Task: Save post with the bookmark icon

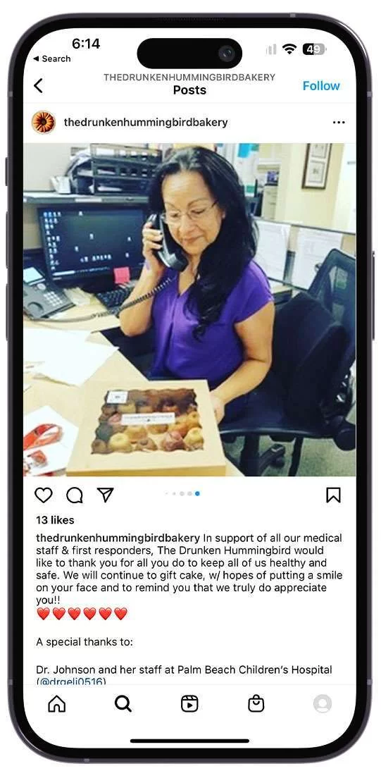Action: point(333,495)
